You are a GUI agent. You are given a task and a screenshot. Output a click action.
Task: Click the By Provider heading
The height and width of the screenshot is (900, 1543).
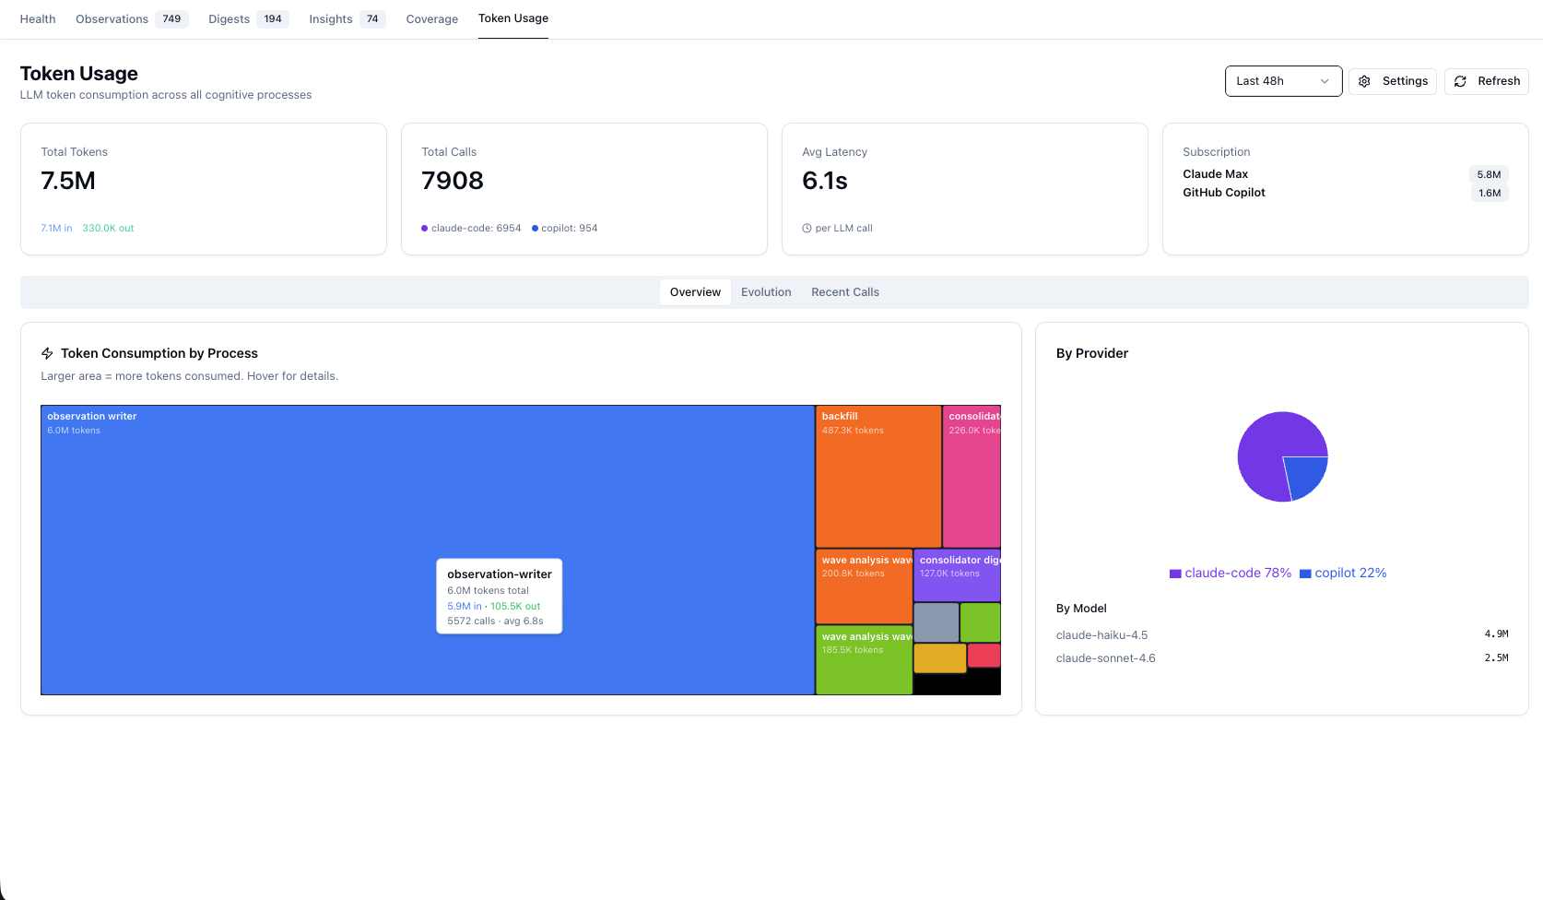[1092, 353]
